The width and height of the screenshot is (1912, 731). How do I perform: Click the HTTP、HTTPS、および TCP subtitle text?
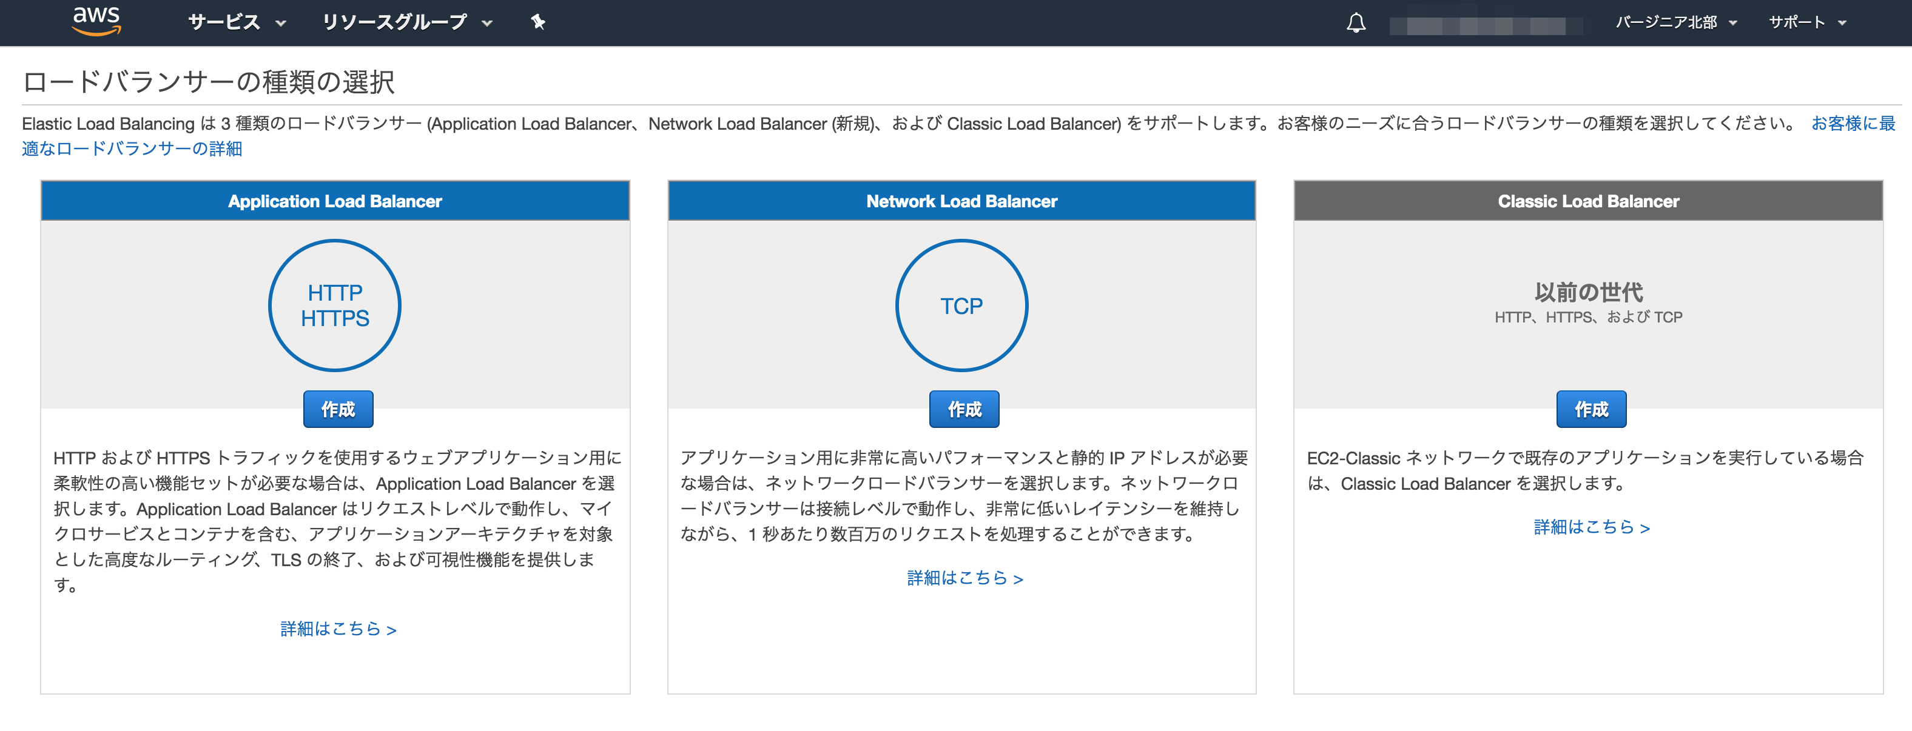tap(1589, 317)
